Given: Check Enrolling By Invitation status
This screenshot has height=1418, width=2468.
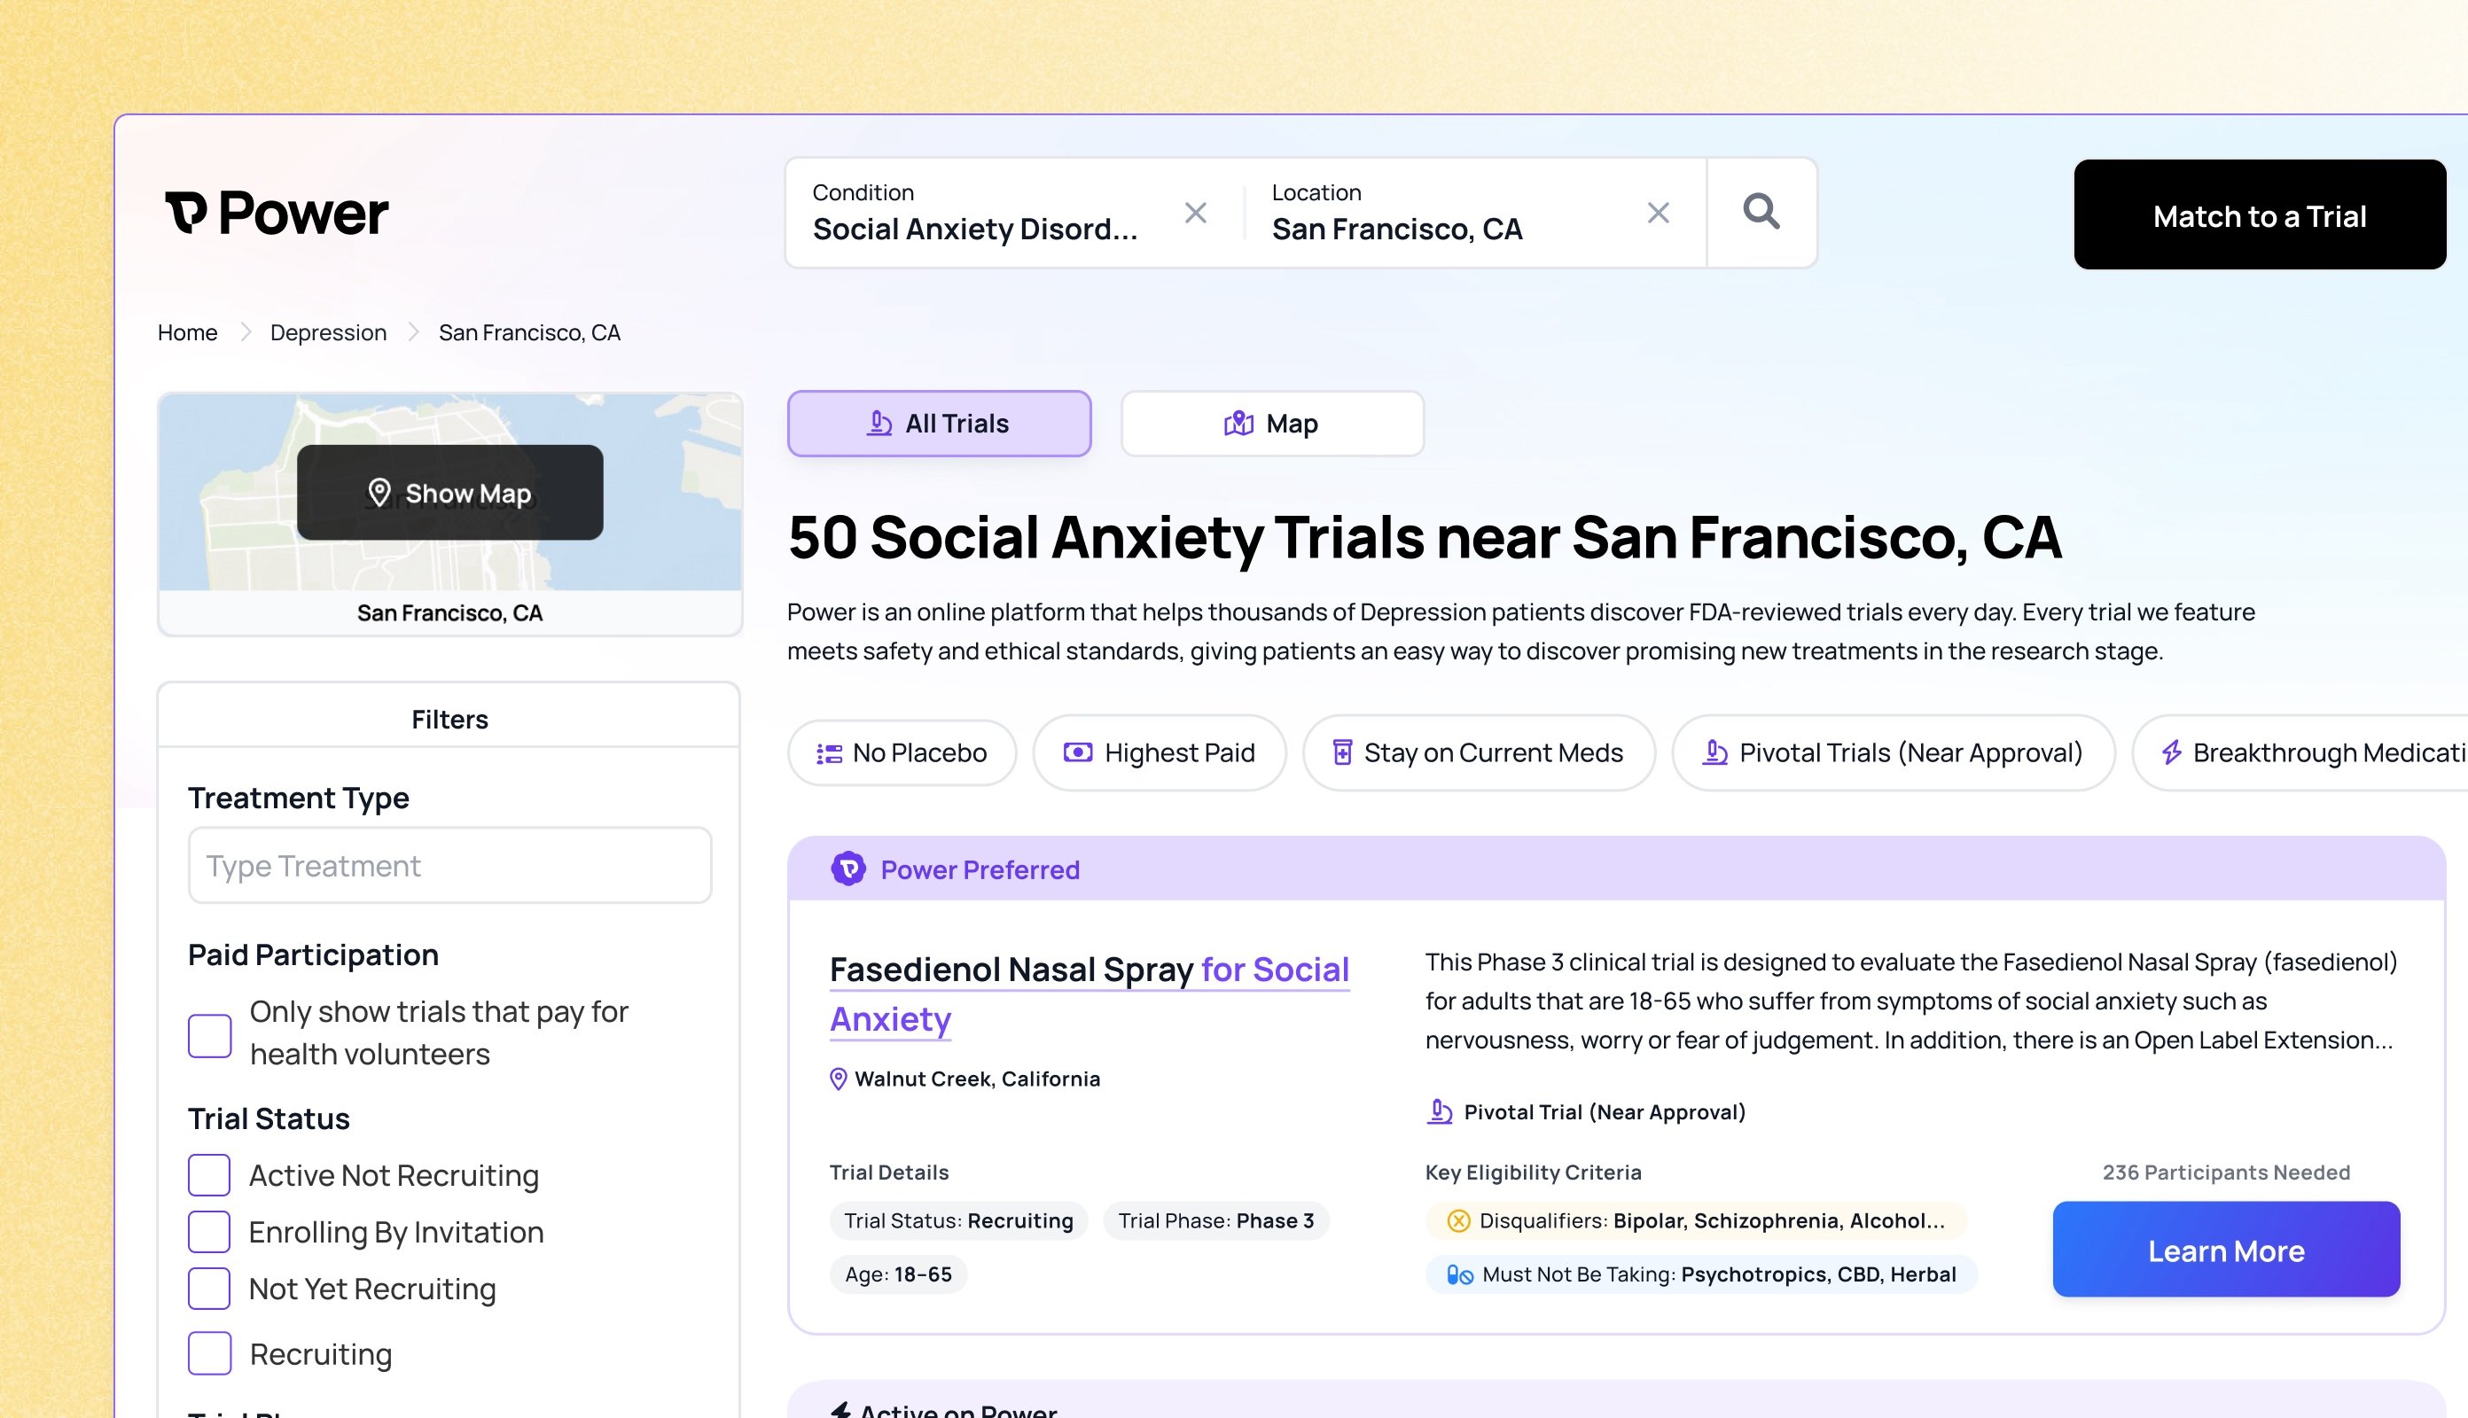Looking at the screenshot, I should coord(209,1232).
